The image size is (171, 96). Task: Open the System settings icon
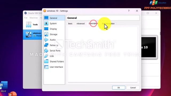[x=46, y=23]
